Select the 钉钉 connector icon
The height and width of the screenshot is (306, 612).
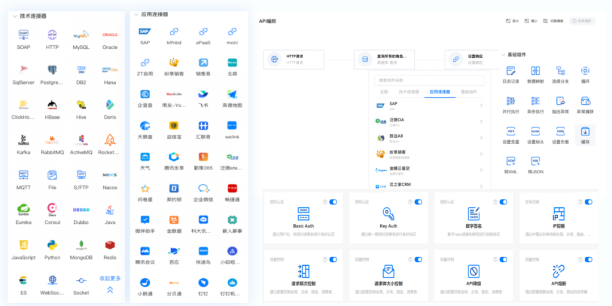[203, 282]
